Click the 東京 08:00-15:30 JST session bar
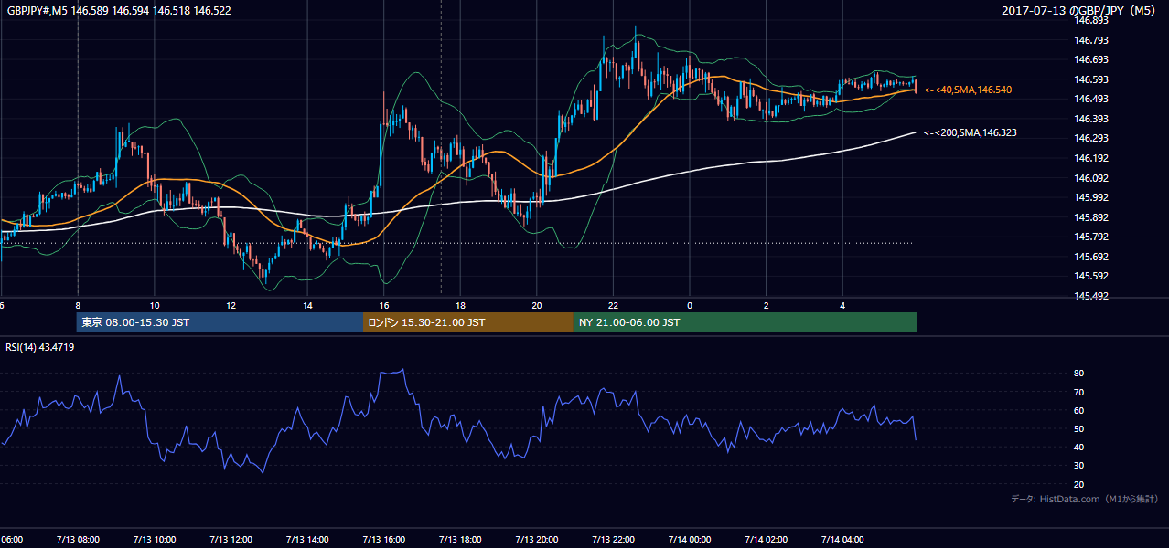The image size is (1169, 548). 220,322
